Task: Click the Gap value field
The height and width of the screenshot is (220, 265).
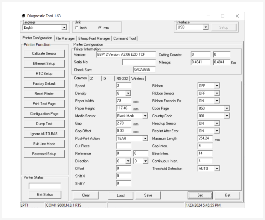Action: 124,123
